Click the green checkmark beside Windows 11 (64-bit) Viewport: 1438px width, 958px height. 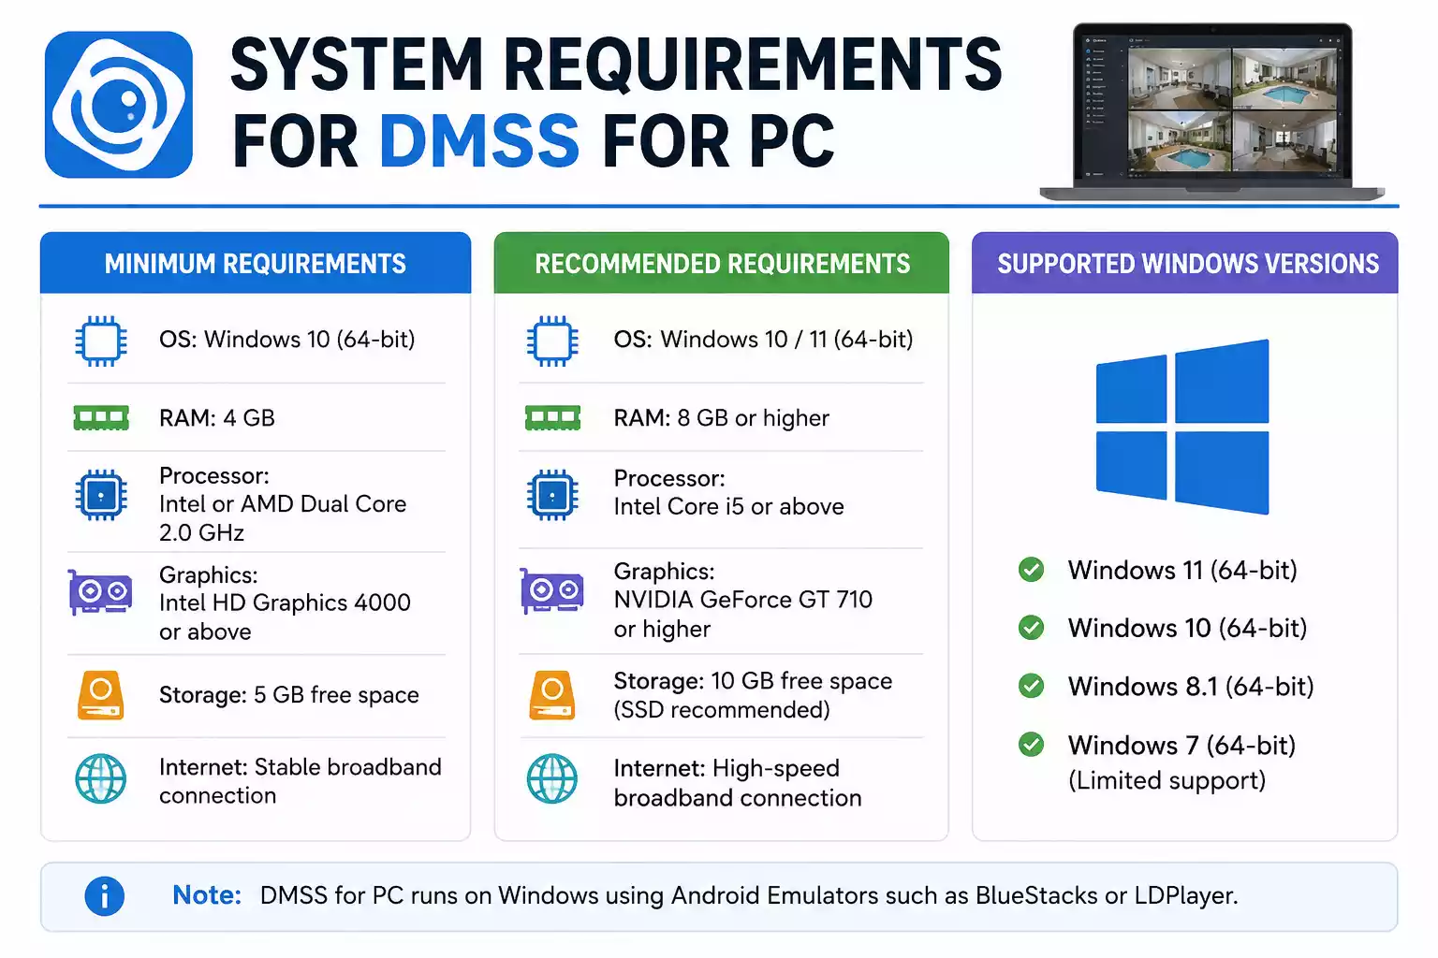pyautogui.click(x=1032, y=569)
